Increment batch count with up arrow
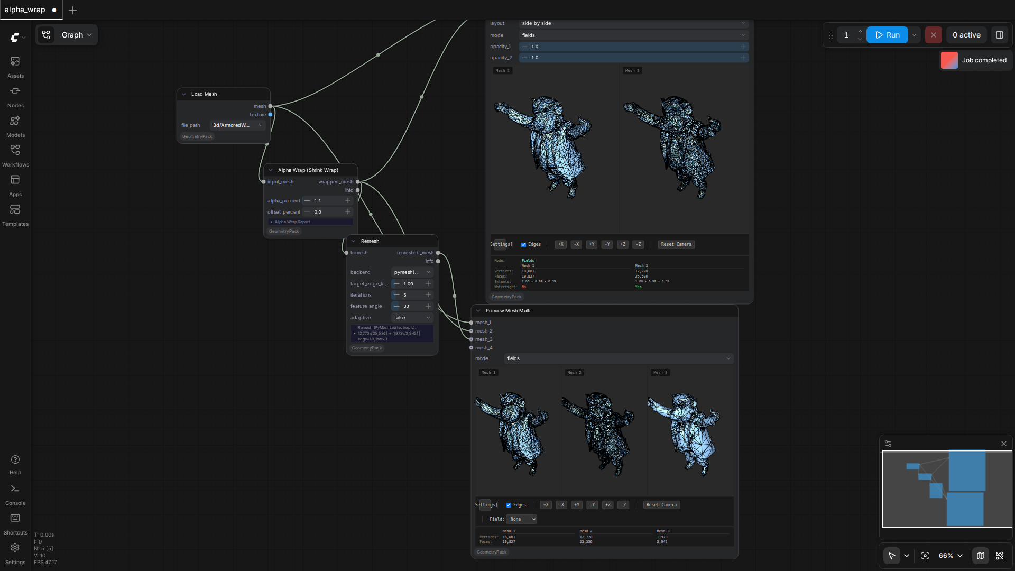Viewport: 1015px width, 571px height. coord(860,31)
